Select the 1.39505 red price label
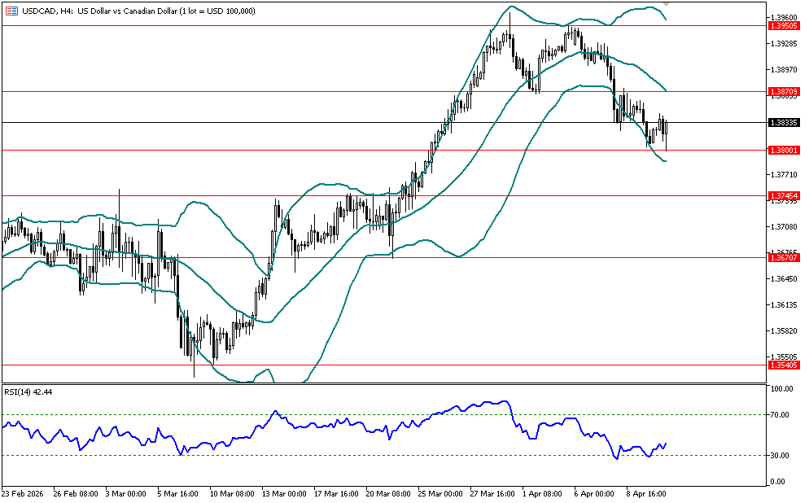Image resolution: width=809 pixels, height=503 pixels. click(x=783, y=26)
